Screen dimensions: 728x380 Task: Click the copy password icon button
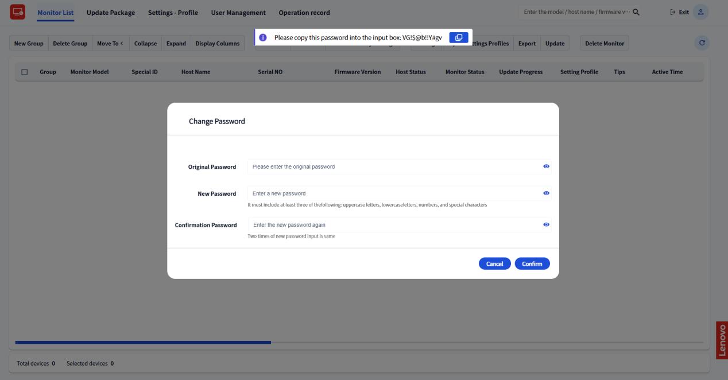(458, 37)
